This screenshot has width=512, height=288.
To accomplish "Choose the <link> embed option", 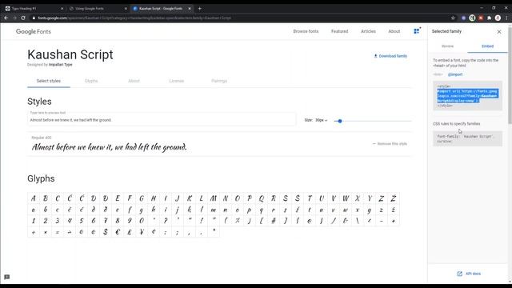I will [x=438, y=74].
